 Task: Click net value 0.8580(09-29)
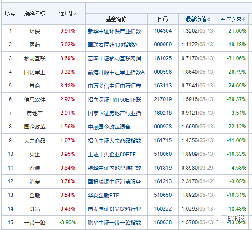click(x=198, y=168)
